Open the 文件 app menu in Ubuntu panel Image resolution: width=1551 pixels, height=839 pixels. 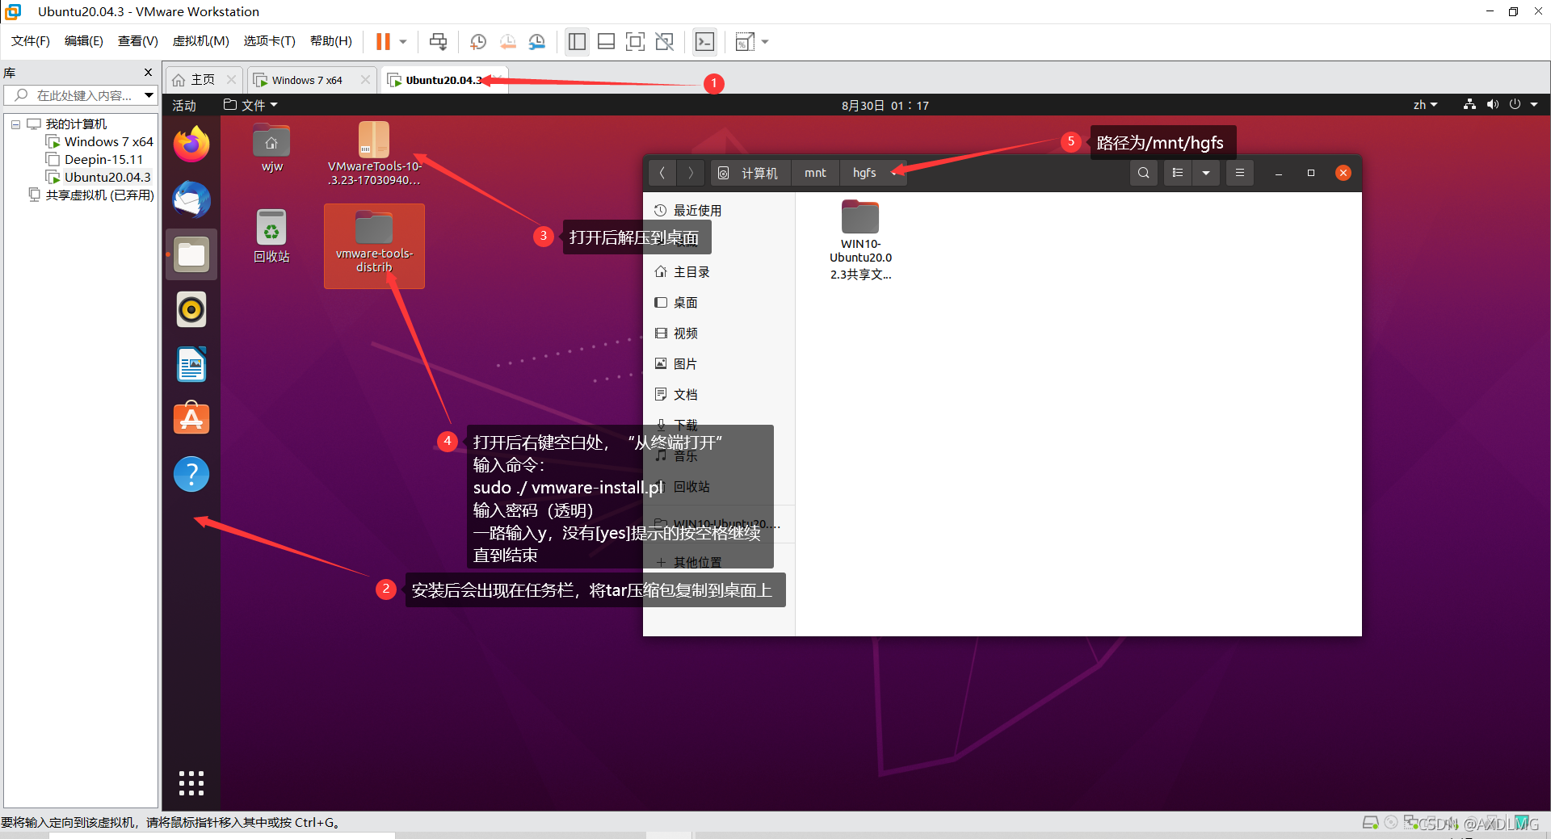(x=250, y=106)
